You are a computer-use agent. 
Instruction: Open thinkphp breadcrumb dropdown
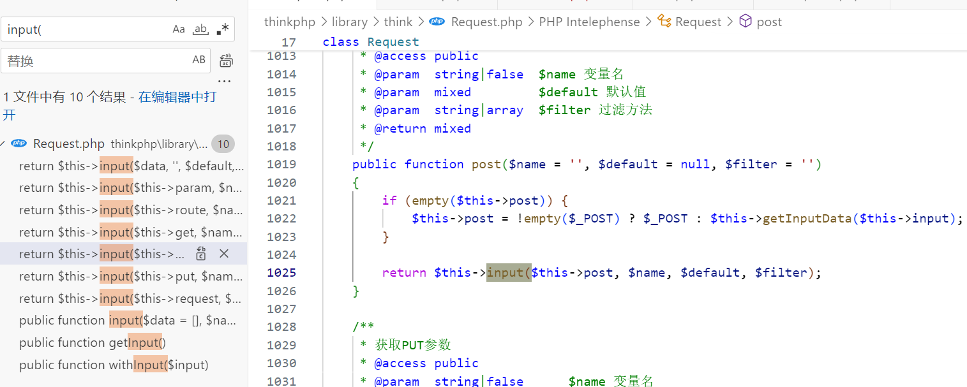[x=289, y=22]
